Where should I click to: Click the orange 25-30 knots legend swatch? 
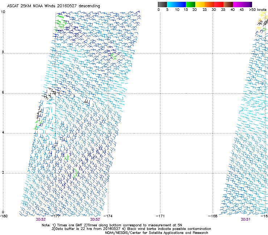(x=209, y=4)
